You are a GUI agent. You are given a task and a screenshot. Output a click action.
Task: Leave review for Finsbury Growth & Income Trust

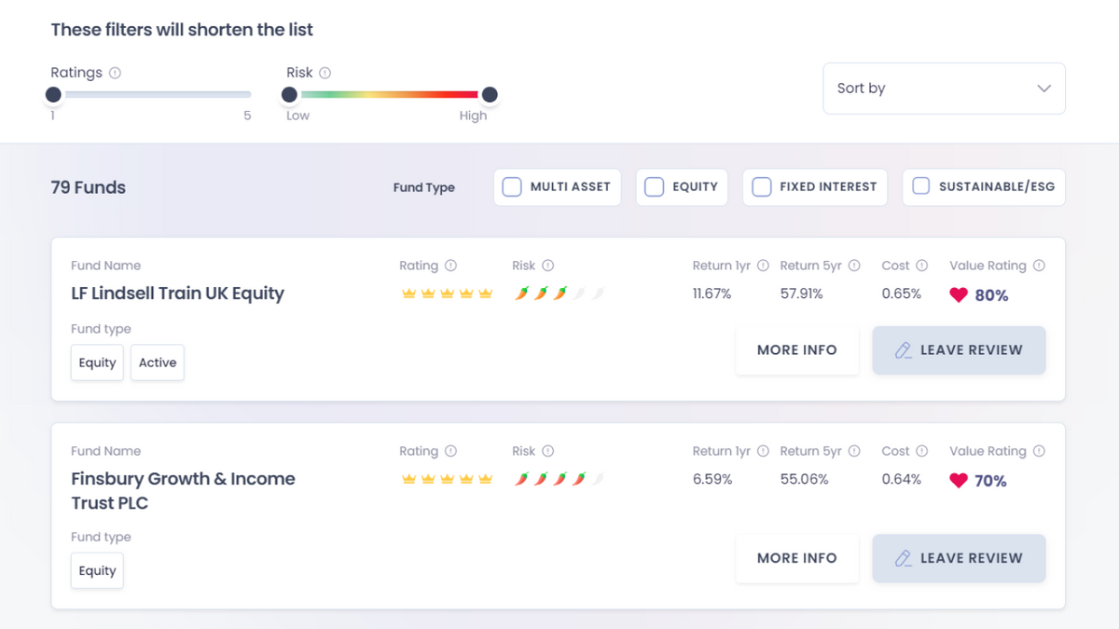(x=959, y=558)
